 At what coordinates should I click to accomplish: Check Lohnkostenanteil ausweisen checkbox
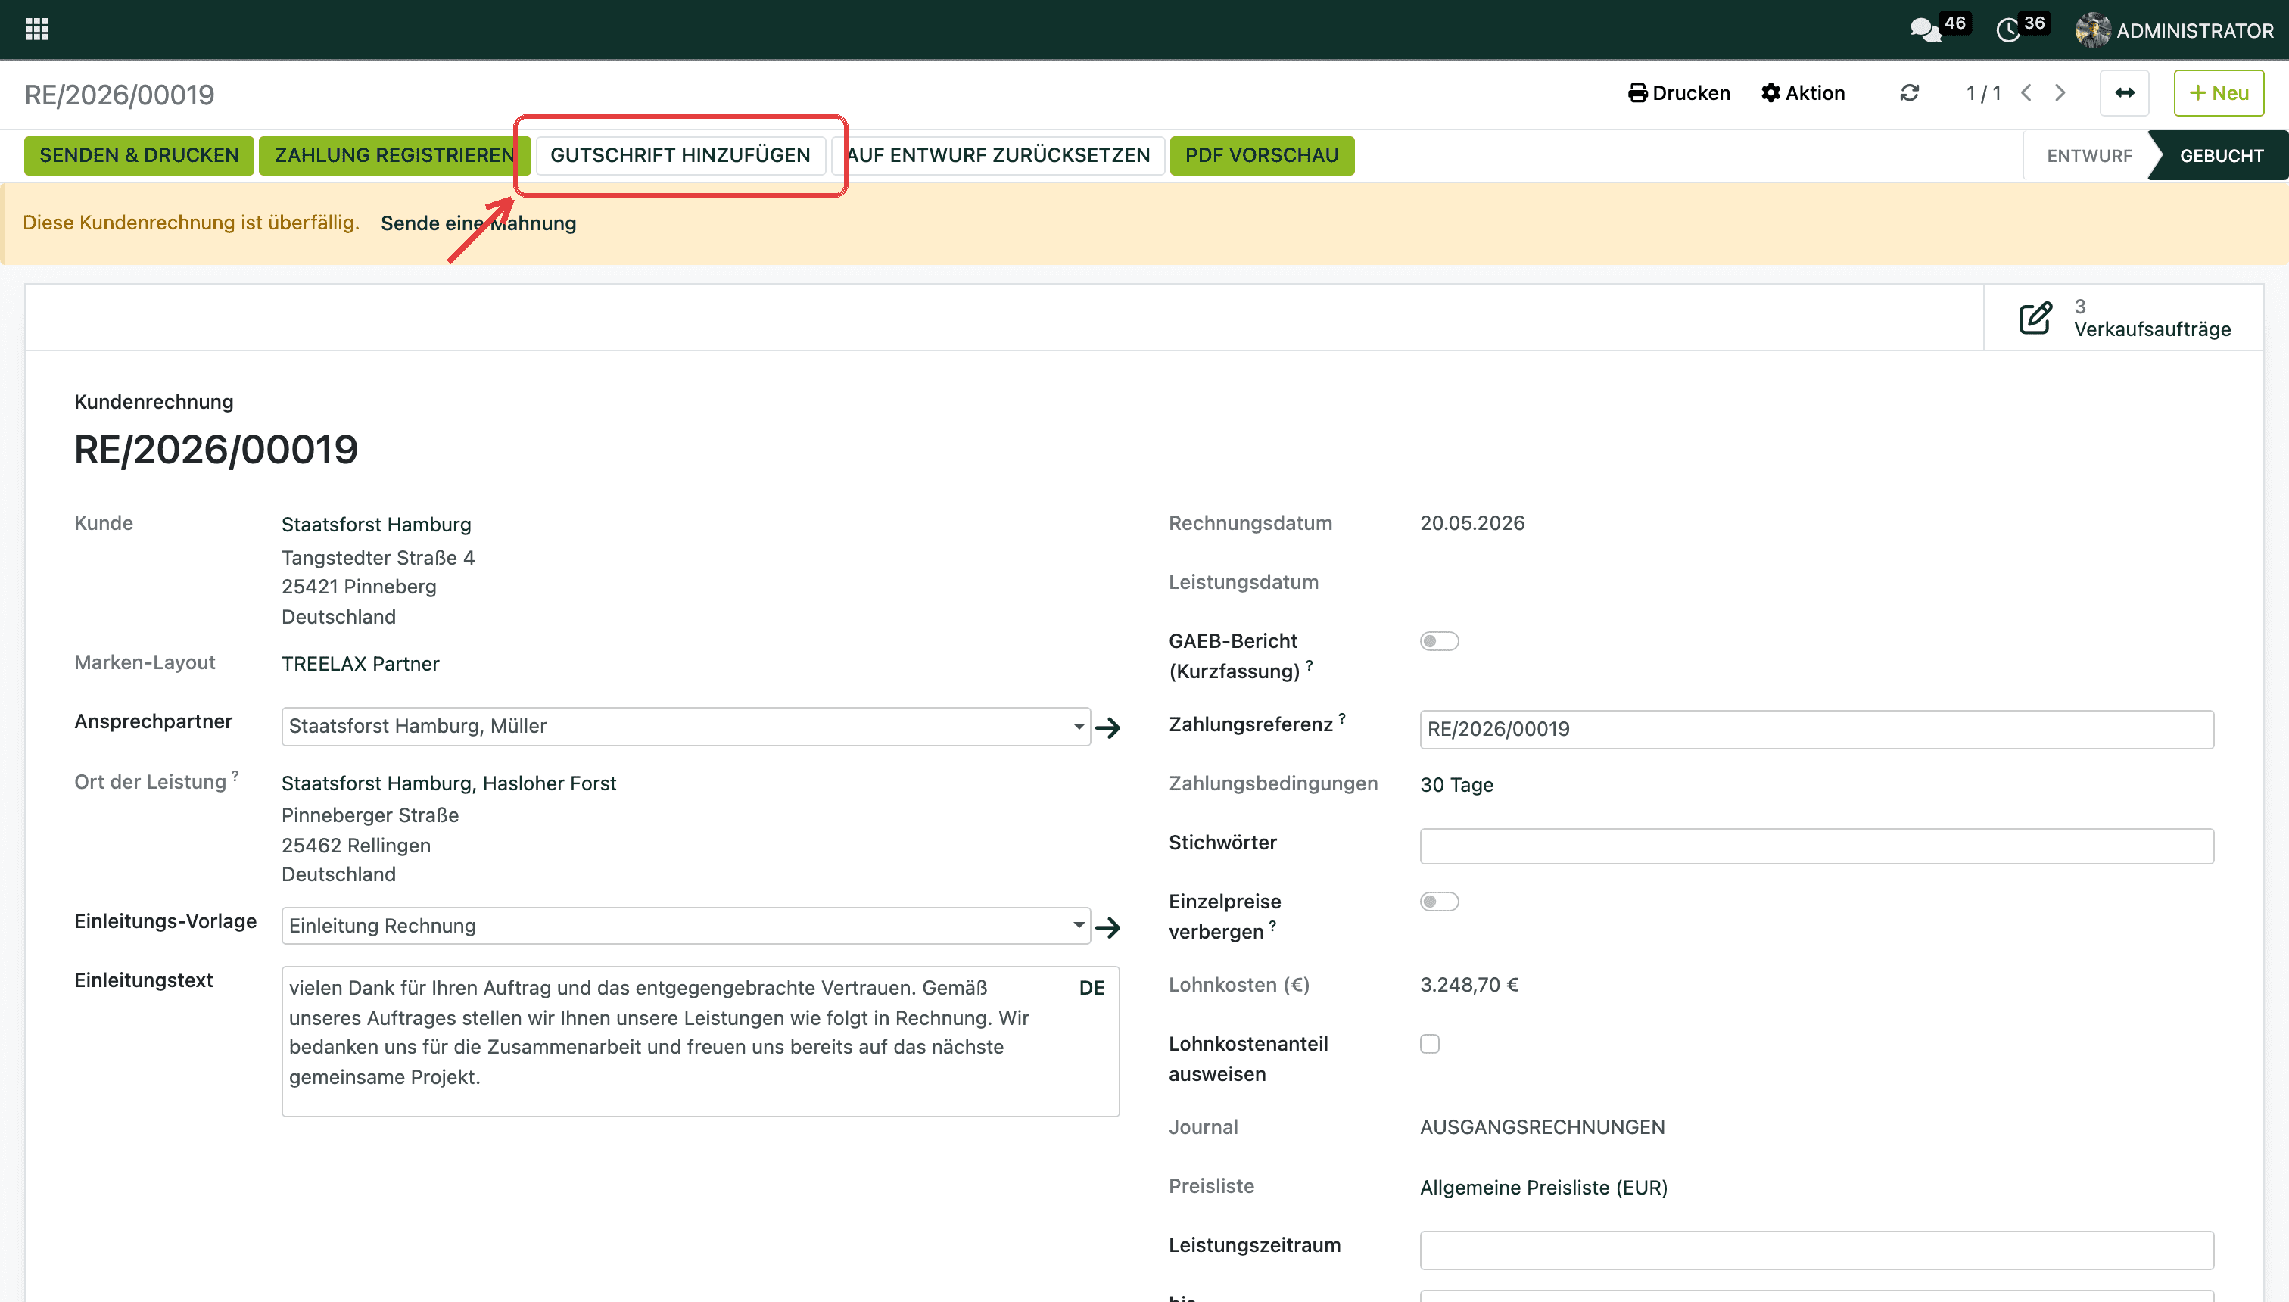tap(1430, 1044)
